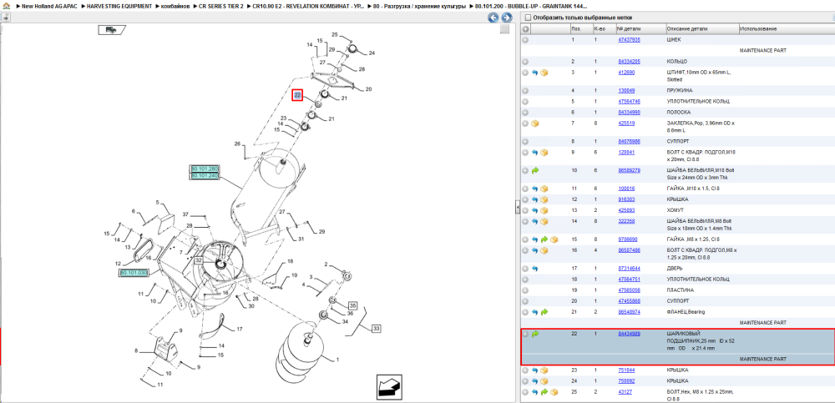The height and width of the screenshot is (403, 835).
Task: Click the combine orientation icon in the diagram
Action: click(x=111, y=30)
